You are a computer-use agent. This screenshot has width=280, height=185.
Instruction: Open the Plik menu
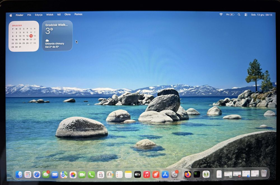click(x=29, y=15)
